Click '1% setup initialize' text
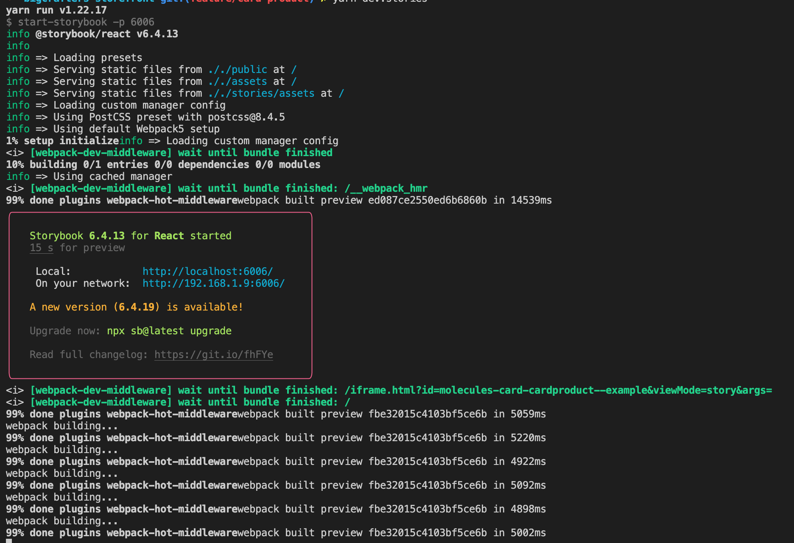Viewport: 794px width, 543px height. 62,141
